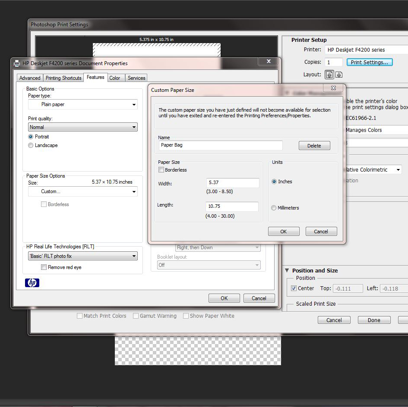Click the Width input field
This screenshot has width=408, height=407.
(233, 183)
